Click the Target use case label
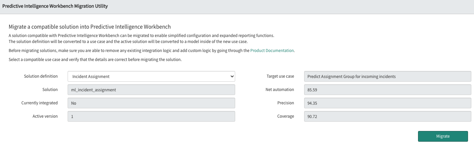 [x=280, y=76]
